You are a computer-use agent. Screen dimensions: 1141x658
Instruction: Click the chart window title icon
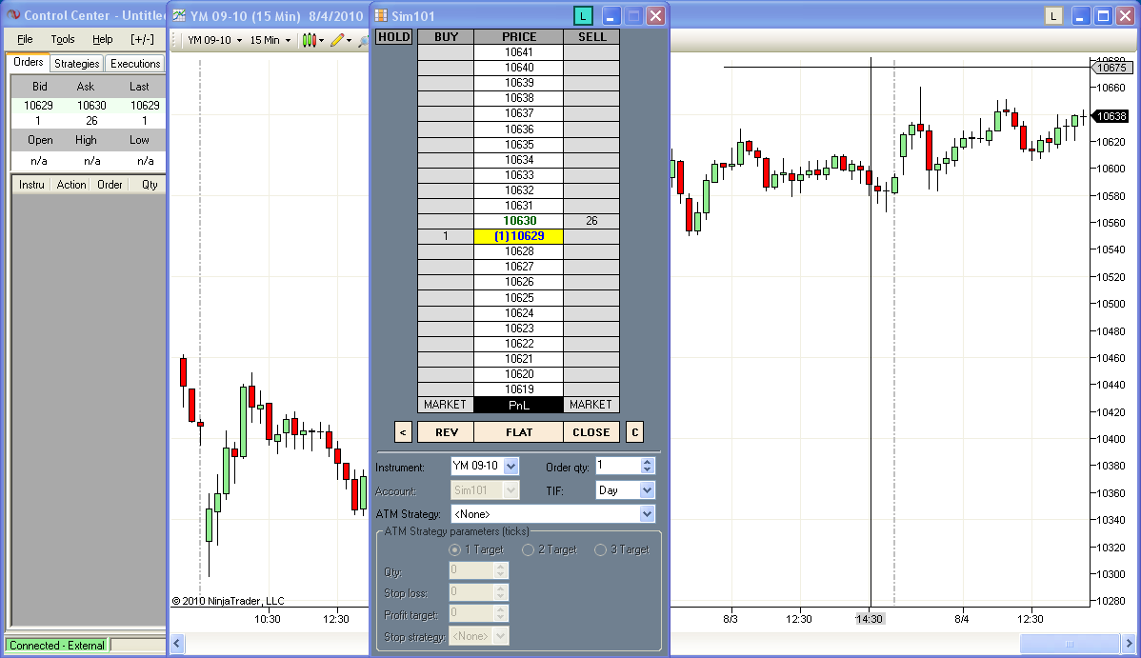click(179, 15)
